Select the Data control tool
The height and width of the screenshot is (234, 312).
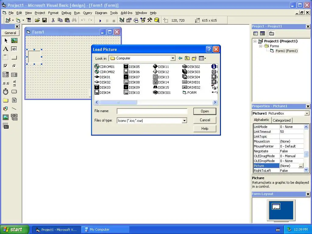(x=14, y=117)
